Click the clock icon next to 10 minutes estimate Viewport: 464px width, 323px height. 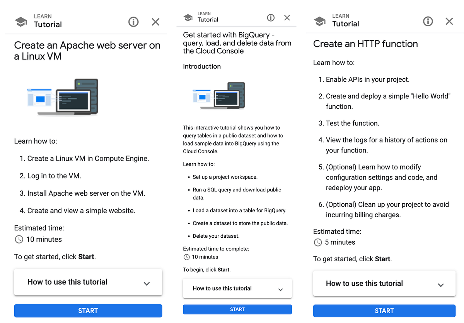pos(19,239)
